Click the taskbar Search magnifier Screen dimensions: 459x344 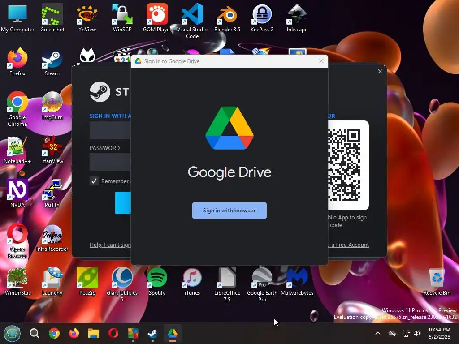click(34, 333)
